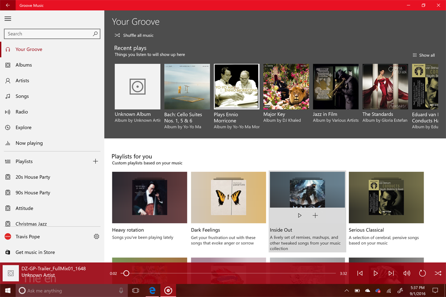The height and width of the screenshot is (297, 446).
Task: Skip to the next track
Action: tap(392, 273)
